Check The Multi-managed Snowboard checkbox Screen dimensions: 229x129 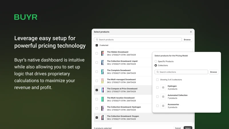pyautogui.click(x=97, y=81)
